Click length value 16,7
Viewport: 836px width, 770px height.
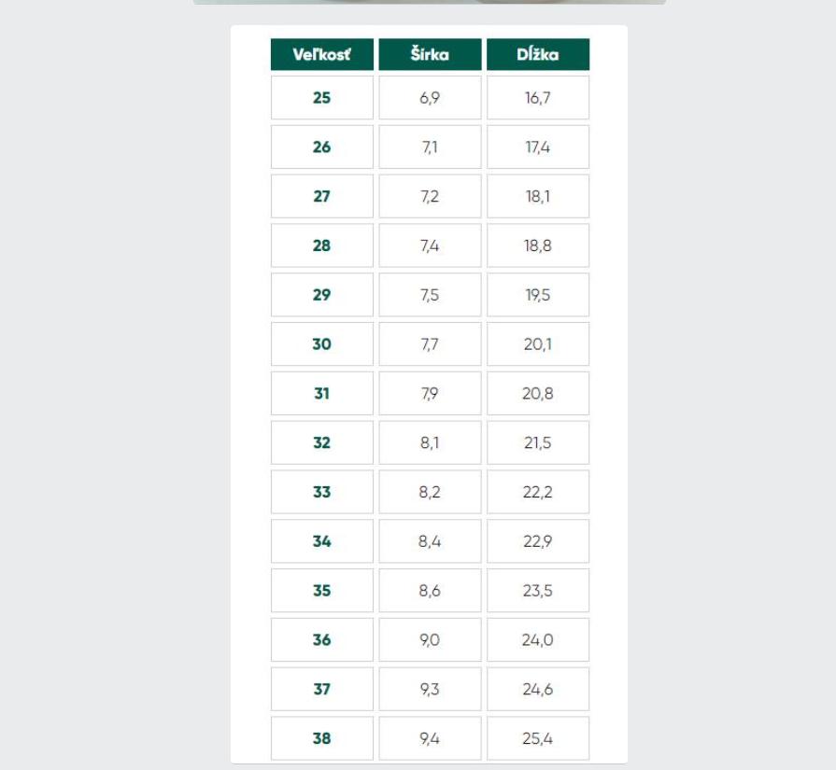pyautogui.click(x=538, y=98)
